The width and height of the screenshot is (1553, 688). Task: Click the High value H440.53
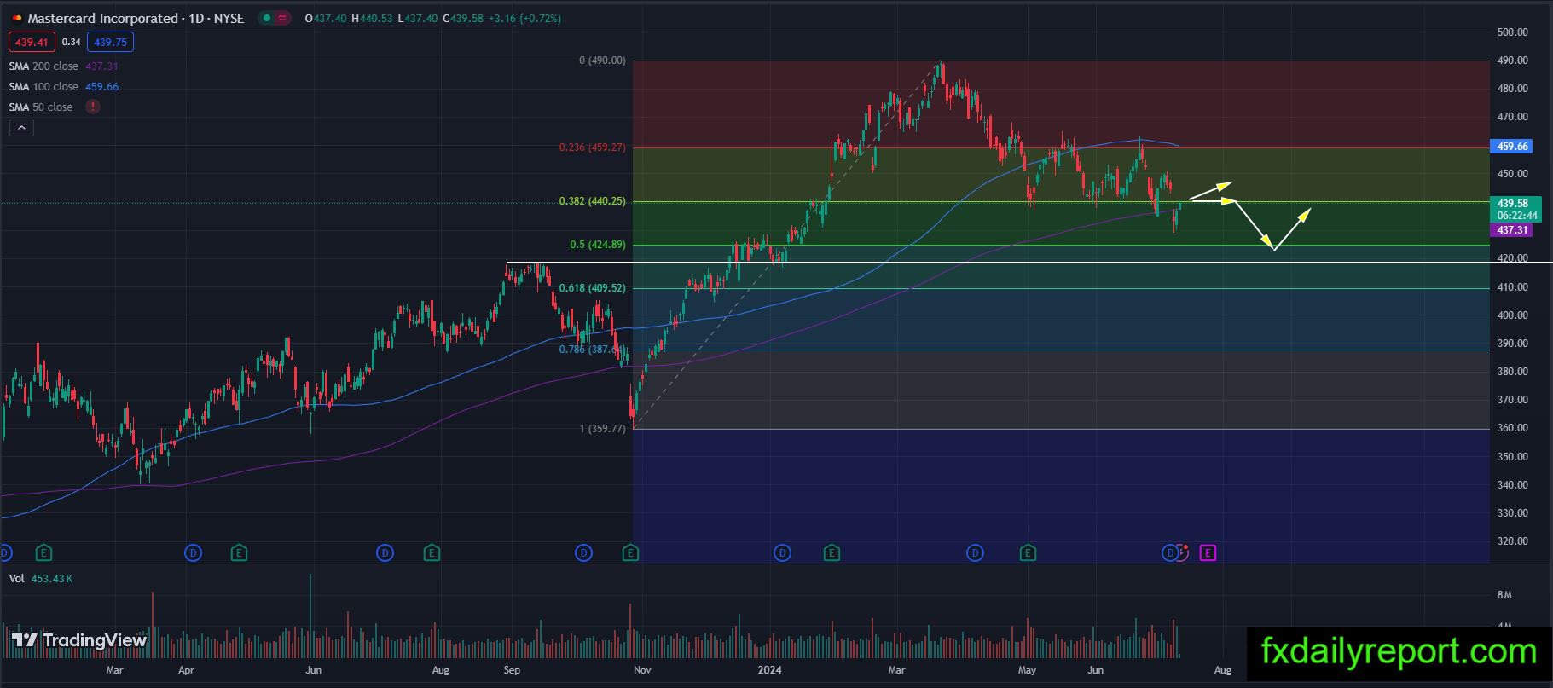click(372, 18)
